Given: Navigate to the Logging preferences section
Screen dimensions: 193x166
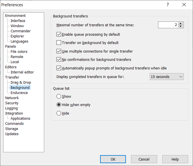Looking at the screenshot, I should pos(11,108).
